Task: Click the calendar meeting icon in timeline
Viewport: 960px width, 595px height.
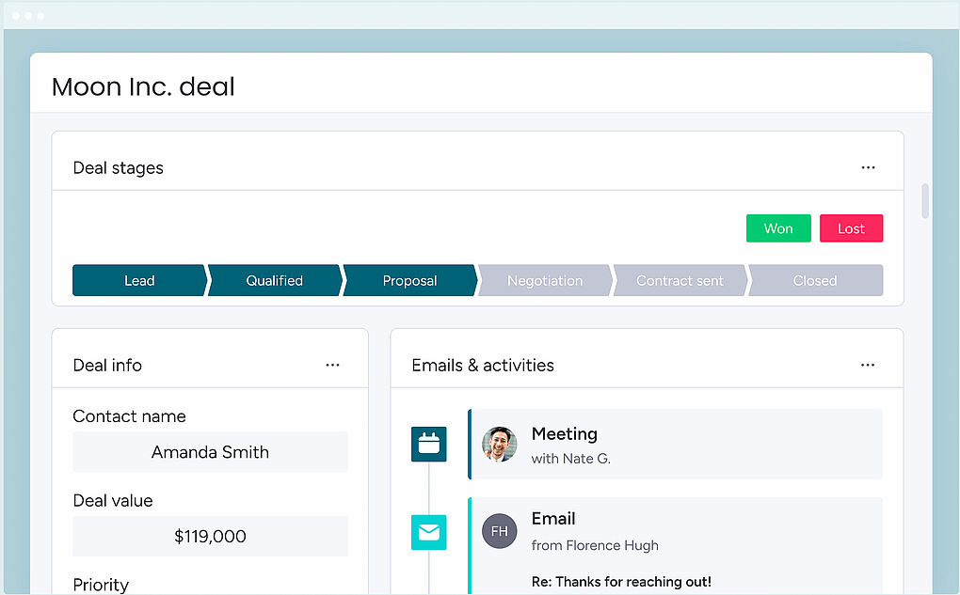Action: click(429, 444)
